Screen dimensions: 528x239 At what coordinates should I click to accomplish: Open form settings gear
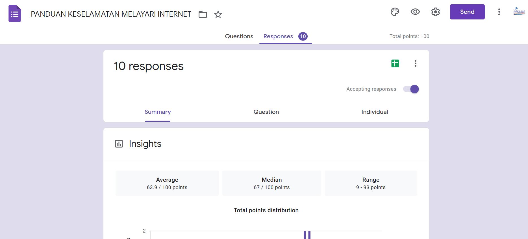[435, 12]
